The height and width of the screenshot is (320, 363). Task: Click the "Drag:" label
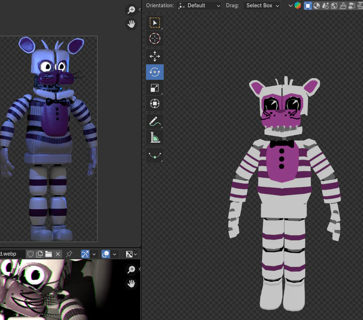pyautogui.click(x=232, y=6)
